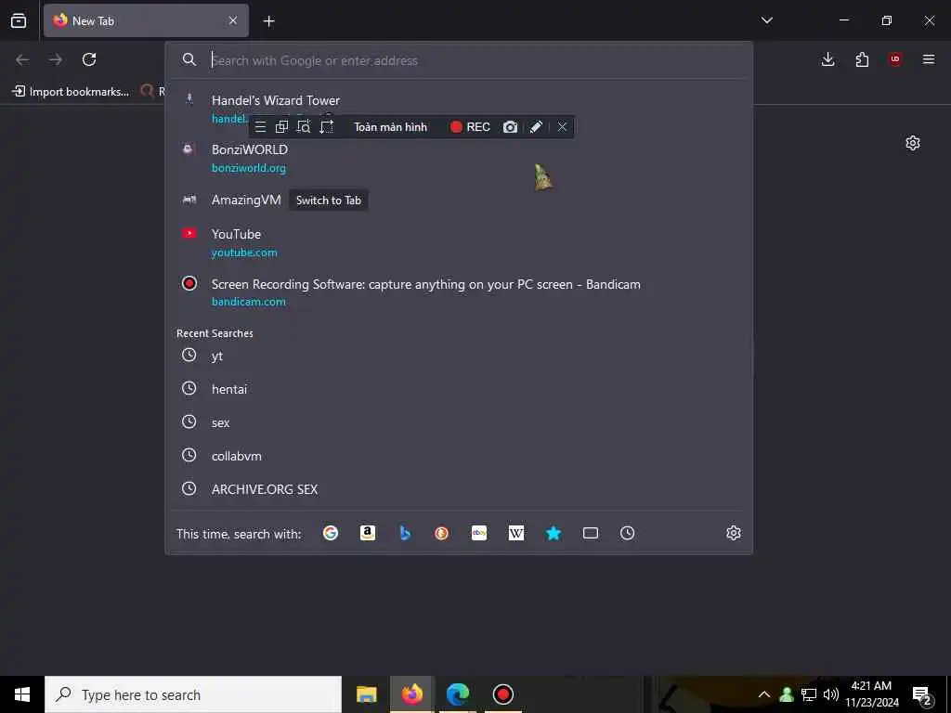951x713 pixels.
Task: Click Switch to Tab for AmazingVM
Action: pyautogui.click(x=328, y=201)
